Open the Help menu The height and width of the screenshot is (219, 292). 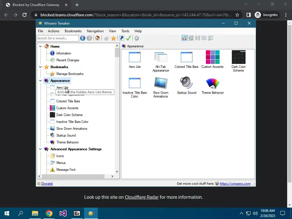click(138, 31)
